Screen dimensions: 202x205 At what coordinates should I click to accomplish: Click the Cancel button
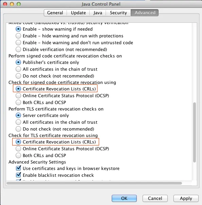pos(155,198)
